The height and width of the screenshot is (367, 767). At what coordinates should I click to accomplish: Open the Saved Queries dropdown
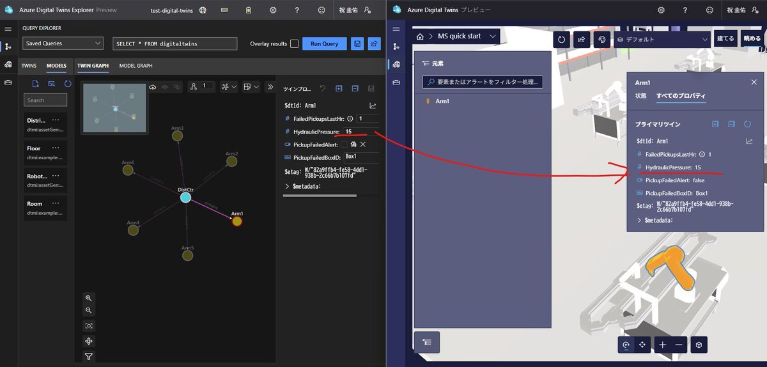[x=63, y=43]
